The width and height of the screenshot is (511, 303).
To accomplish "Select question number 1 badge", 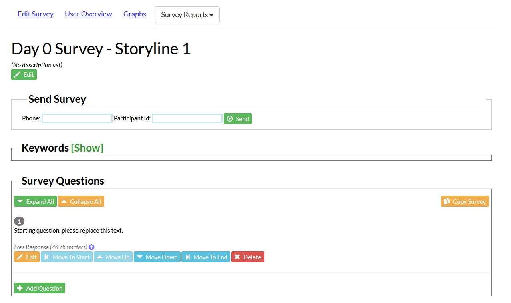I will pos(19,221).
